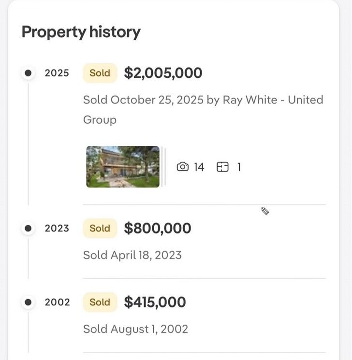Click the Sold badge beside $2,005,000
The width and height of the screenshot is (352, 360).
[100, 73]
